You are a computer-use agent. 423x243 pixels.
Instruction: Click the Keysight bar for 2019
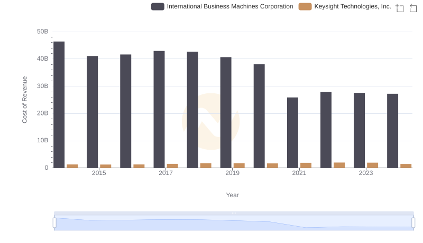[240, 166]
